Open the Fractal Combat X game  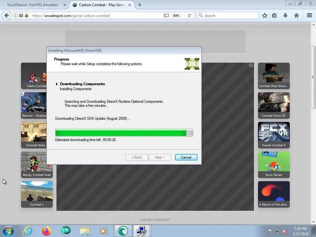tap(274, 135)
